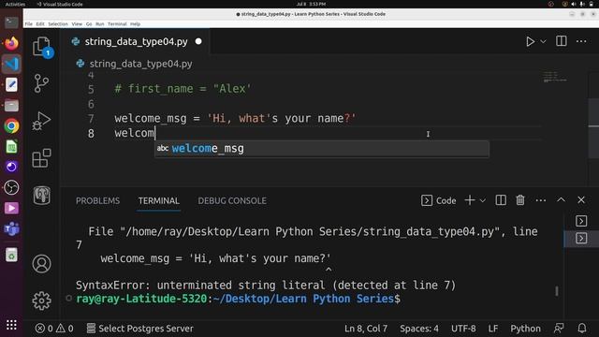Run the Python file with play button
Screen dimensions: 599x337
530,41
